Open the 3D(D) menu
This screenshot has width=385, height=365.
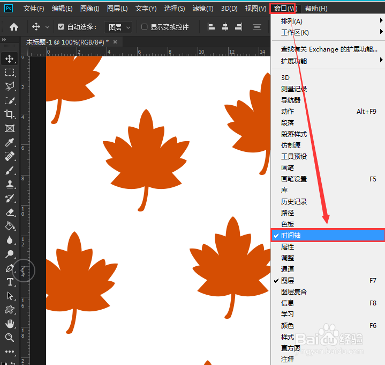229,9
